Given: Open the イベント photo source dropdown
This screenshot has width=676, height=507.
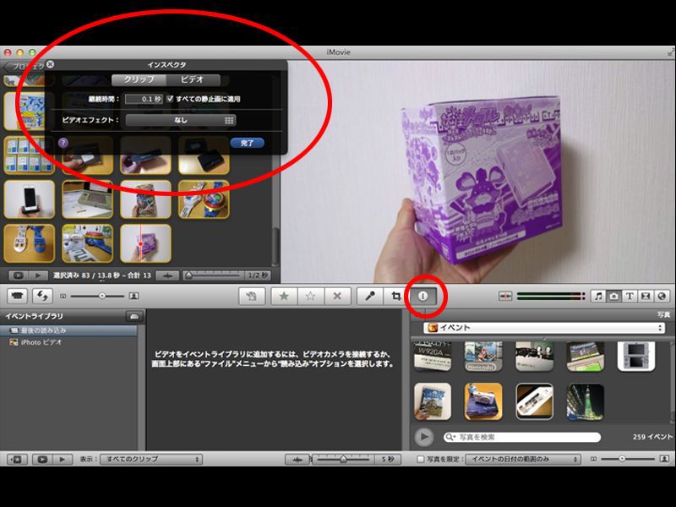Looking at the screenshot, I should tap(543, 328).
